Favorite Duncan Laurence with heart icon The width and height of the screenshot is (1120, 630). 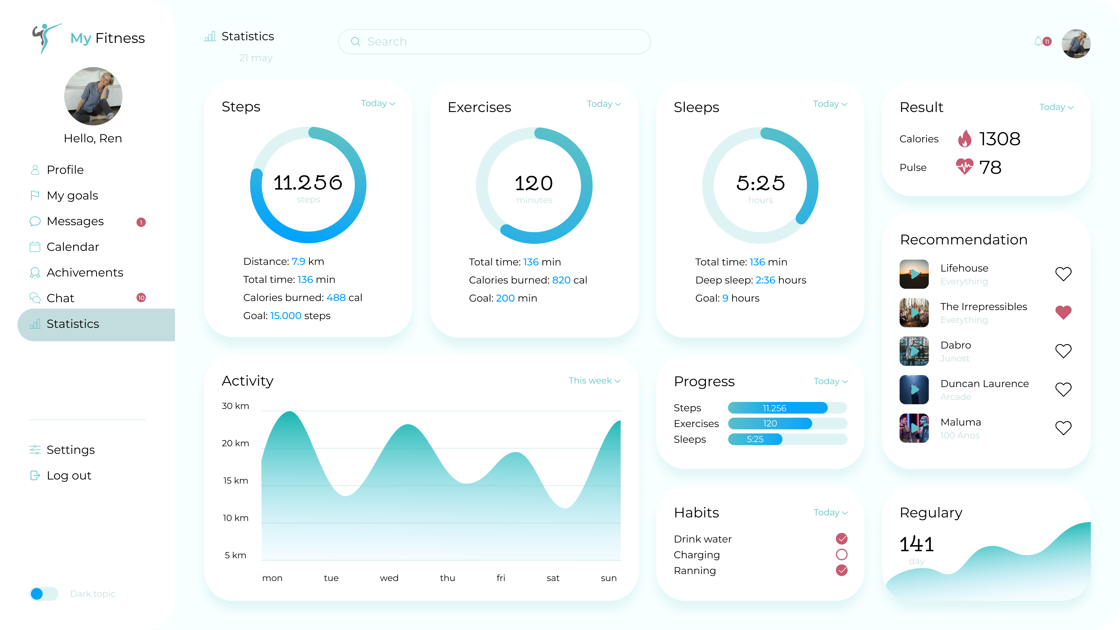pyautogui.click(x=1063, y=389)
